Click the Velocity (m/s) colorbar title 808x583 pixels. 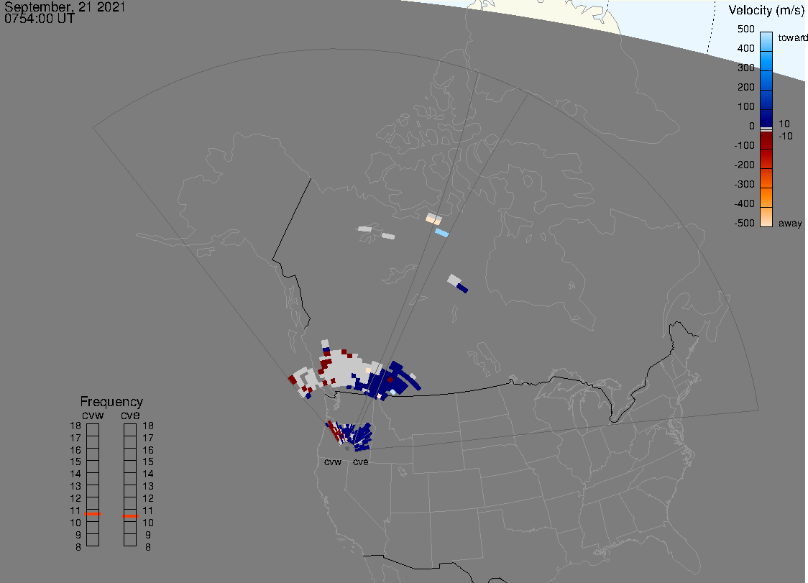point(766,10)
